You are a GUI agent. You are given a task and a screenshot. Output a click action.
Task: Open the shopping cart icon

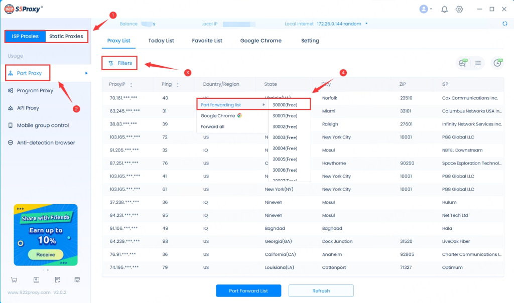click(14, 279)
